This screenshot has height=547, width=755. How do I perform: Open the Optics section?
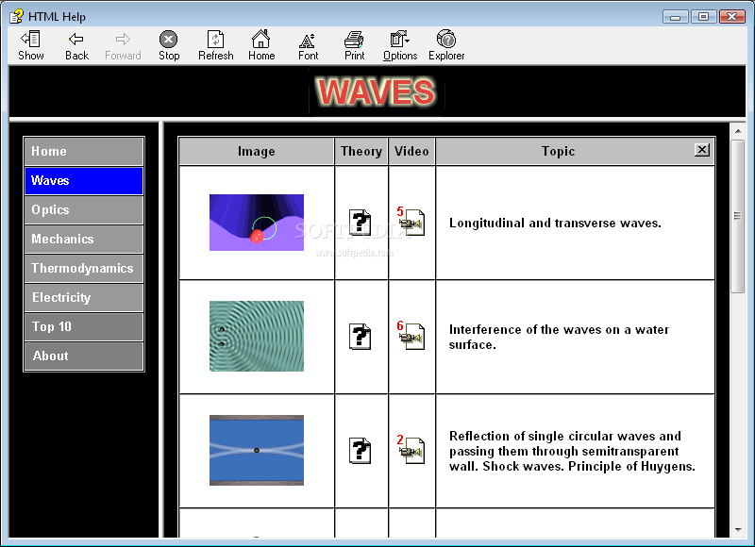84,209
